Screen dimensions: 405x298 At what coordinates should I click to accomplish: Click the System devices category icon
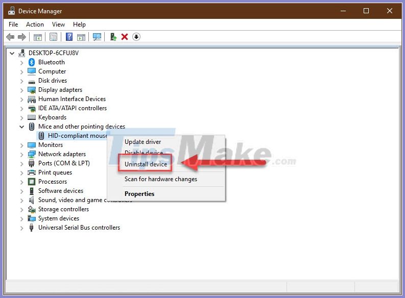click(x=32, y=219)
